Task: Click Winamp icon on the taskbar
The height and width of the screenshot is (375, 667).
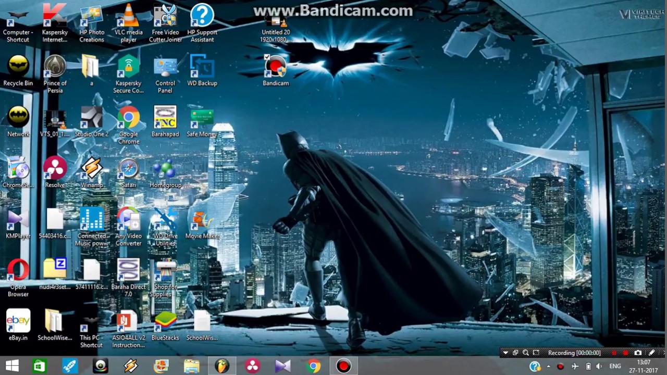Action: click(131, 366)
